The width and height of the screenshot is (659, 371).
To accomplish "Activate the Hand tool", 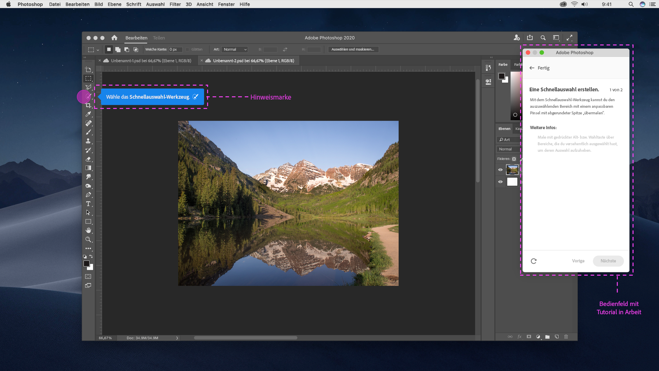I will (x=88, y=230).
